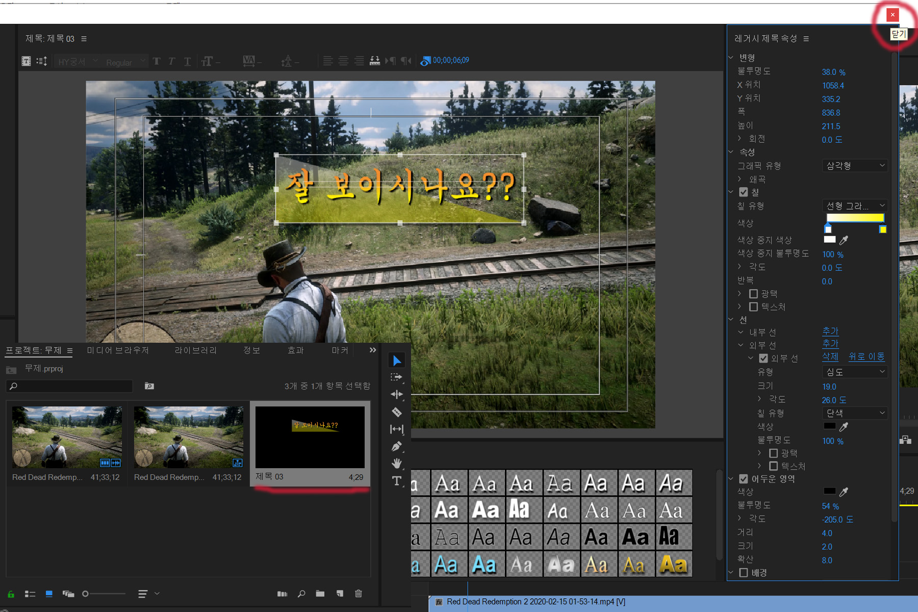Show more panel tabs with double chevron
The width and height of the screenshot is (918, 612).
(373, 350)
